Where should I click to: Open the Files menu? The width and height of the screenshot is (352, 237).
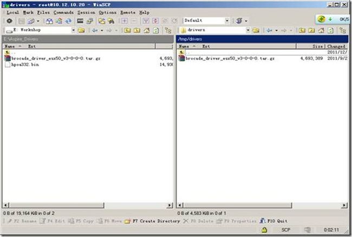(x=43, y=12)
